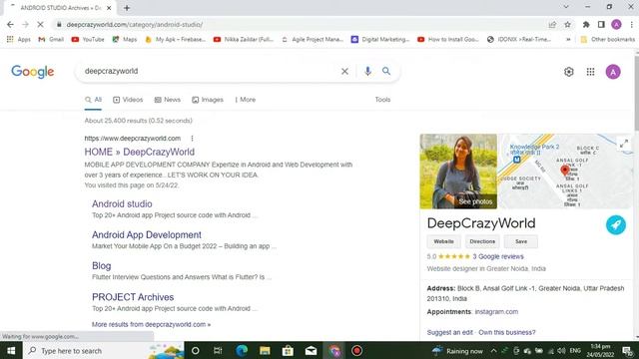Click the browser back arrow
Viewport: 639px width, 359px height.
10,24
